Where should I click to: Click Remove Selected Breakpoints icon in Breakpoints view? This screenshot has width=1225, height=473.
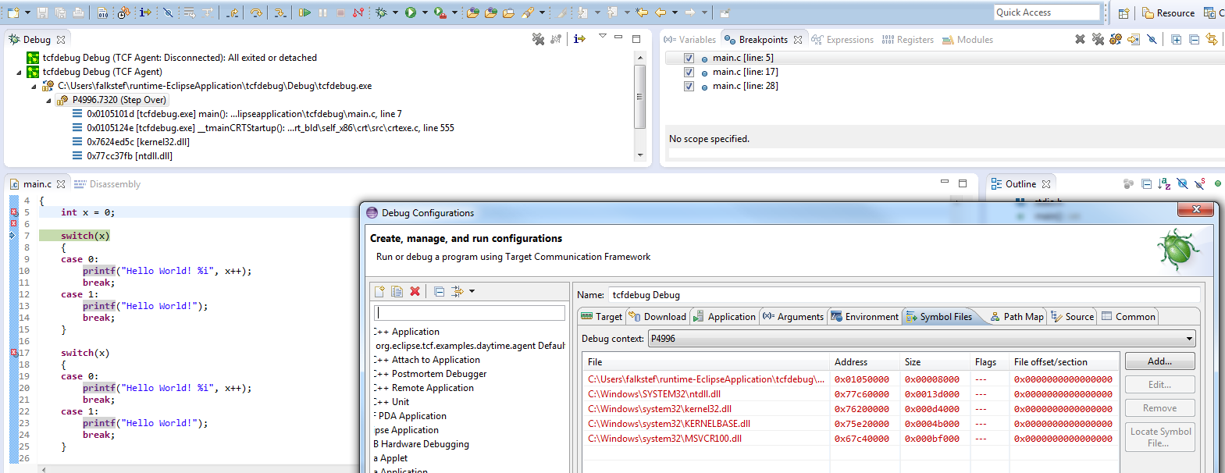tap(1080, 39)
